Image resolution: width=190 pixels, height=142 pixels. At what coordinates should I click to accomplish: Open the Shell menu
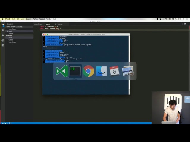pos(13,19)
